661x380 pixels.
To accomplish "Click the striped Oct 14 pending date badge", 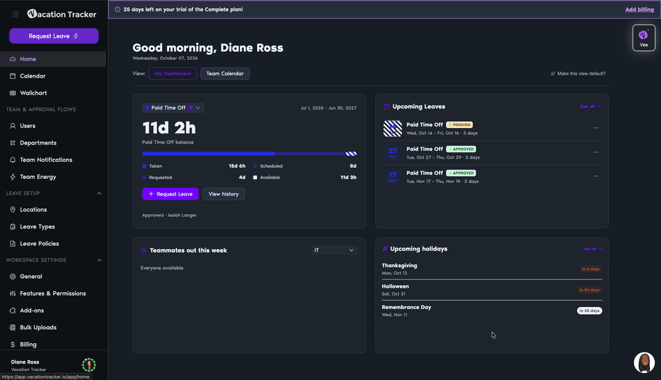I will (392, 129).
